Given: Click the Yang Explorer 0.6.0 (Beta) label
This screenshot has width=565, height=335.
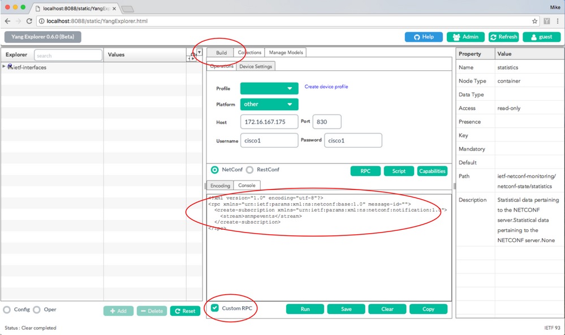Looking at the screenshot, I should pos(42,37).
